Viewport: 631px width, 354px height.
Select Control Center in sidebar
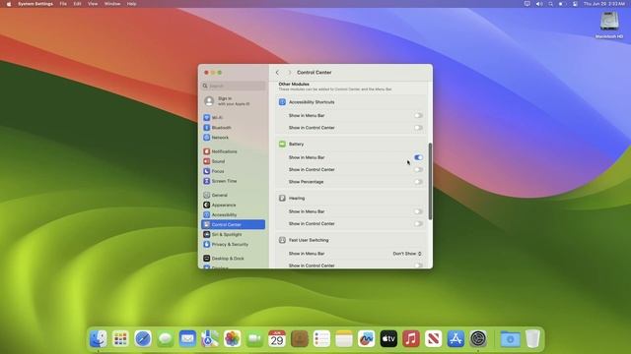click(x=234, y=225)
